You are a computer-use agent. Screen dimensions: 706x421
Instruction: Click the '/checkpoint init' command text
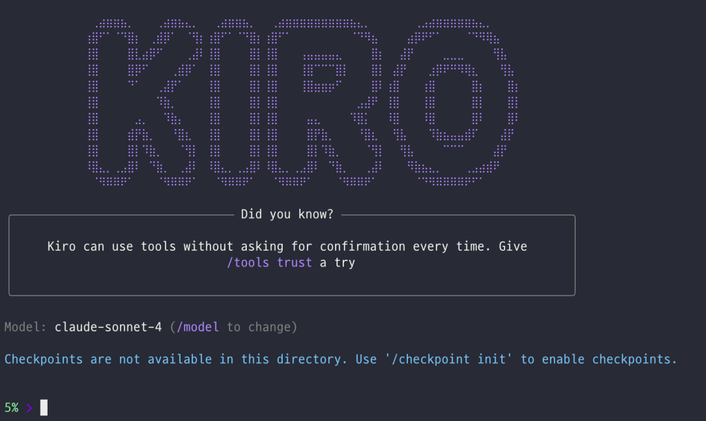[x=448, y=359]
